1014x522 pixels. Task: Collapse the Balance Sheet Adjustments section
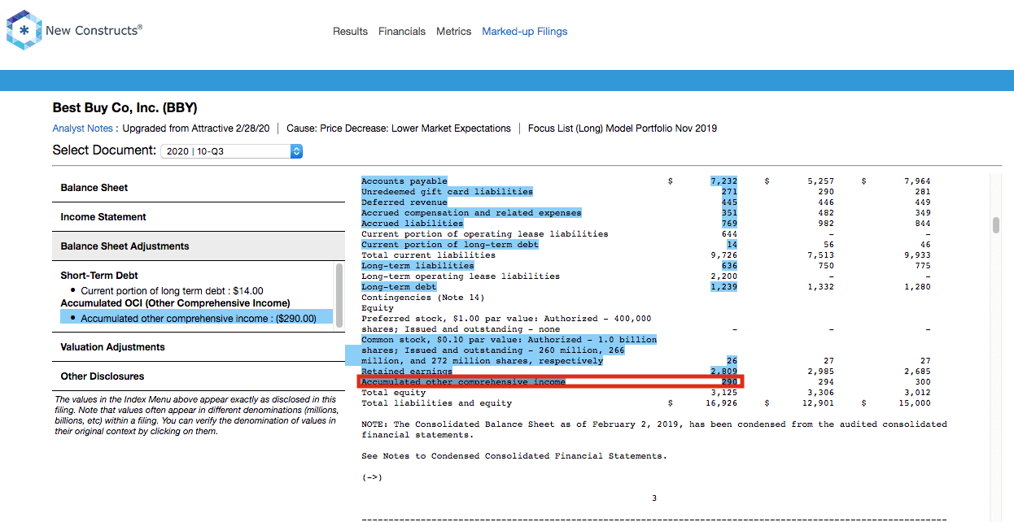click(199, 246)
